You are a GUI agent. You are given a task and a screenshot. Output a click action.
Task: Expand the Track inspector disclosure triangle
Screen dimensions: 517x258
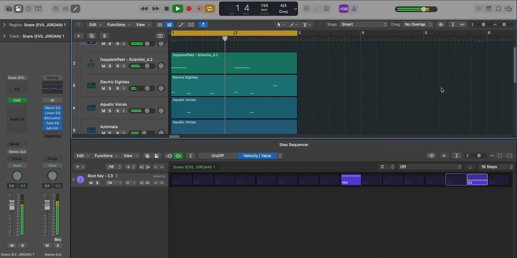pos(4,36)
